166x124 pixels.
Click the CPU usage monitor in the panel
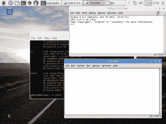tap(149, 3)
